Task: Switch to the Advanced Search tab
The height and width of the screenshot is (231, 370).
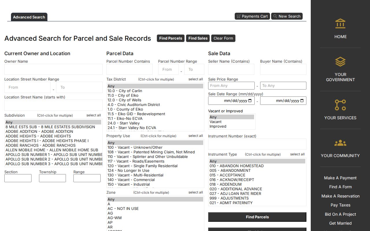Action: tap(29, 17)
